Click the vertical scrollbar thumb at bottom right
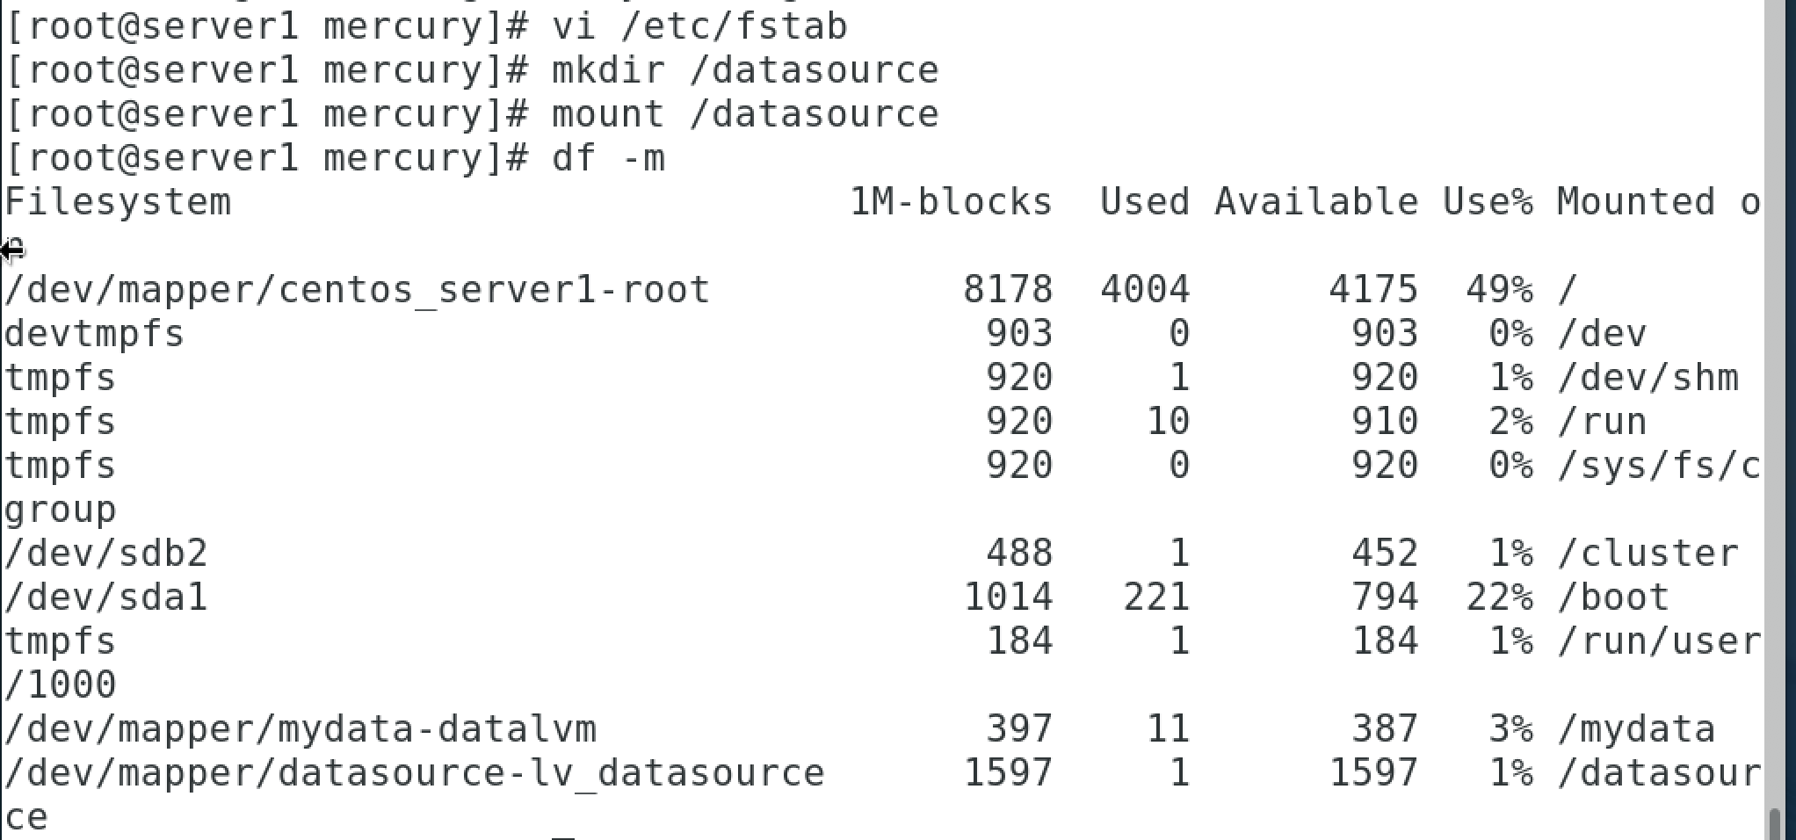1796x840 pixels. click(1775, 822)
